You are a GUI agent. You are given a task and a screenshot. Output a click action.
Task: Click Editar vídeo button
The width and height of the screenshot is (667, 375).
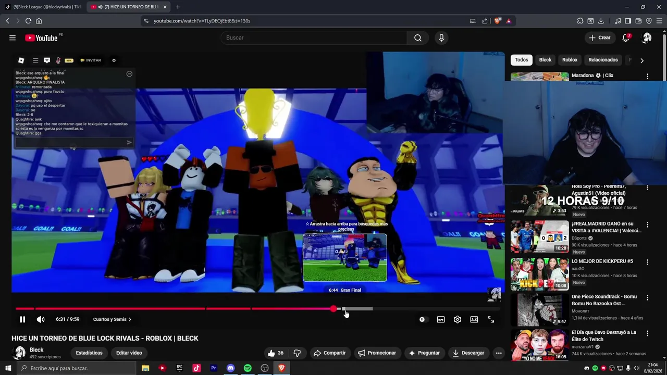coord(129,353)
